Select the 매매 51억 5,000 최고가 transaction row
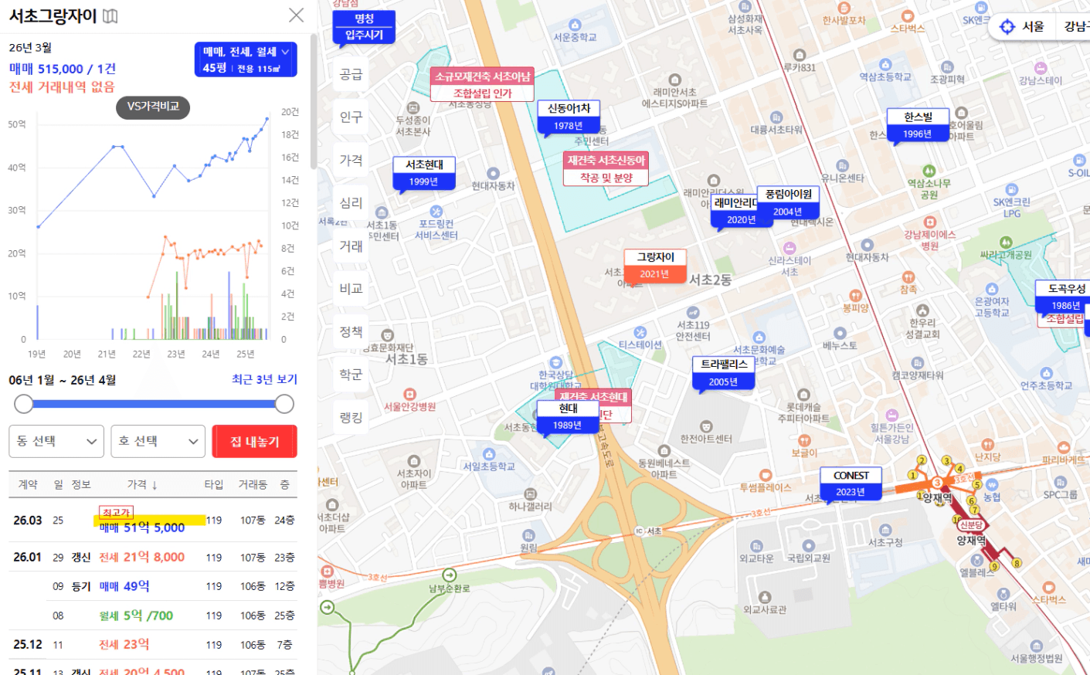1090x675 pixels. tap(153, 521)
